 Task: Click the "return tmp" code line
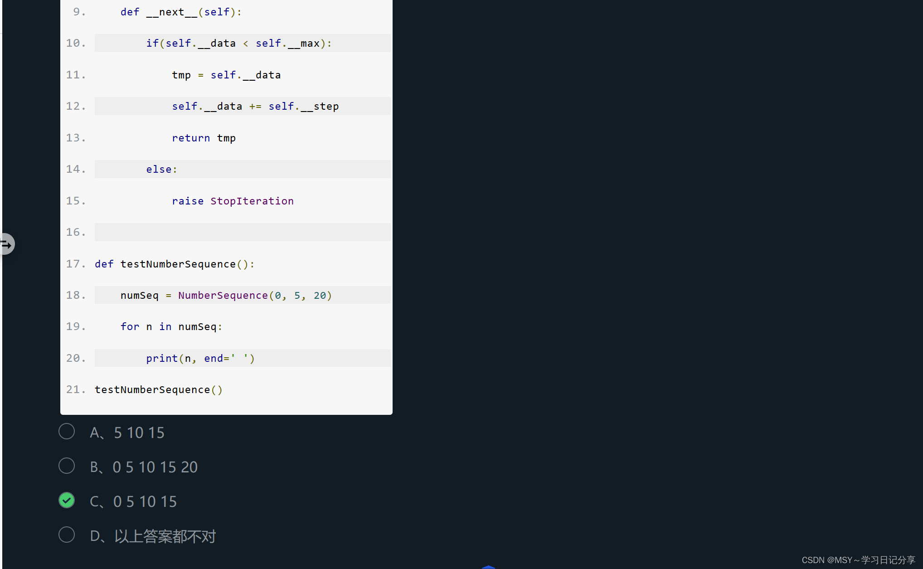pos(204,138)
